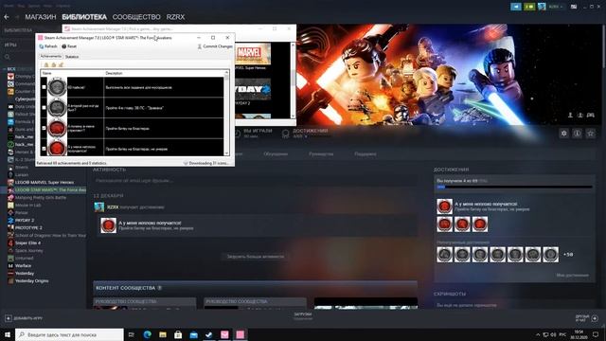Check the first achievement row's checkbox
This screenshot has height=341, width=606.
(x=44, y=87)
